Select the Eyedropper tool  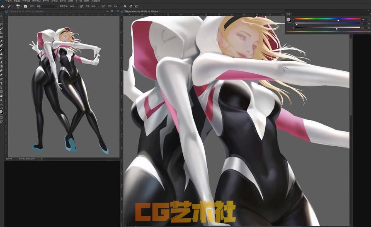point(1,41)
